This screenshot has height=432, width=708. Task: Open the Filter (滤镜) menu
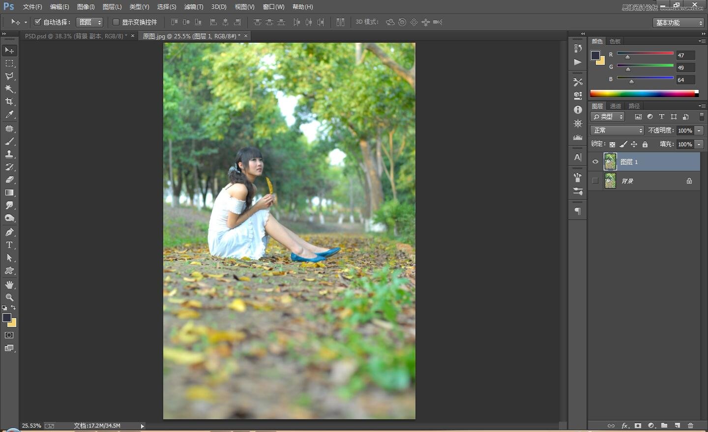click(193, 7)
